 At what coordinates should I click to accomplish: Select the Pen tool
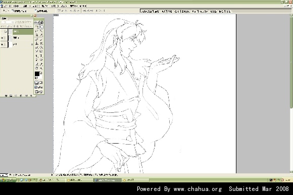pyautogui.click(x=36, y=59)
